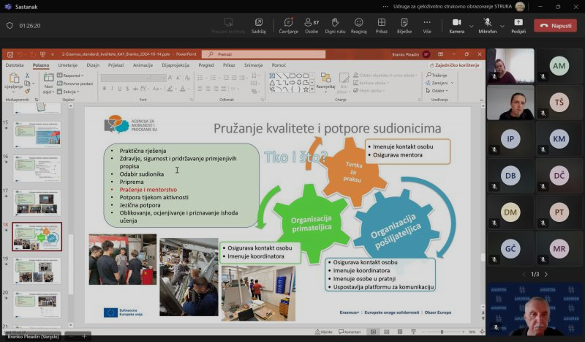Switch to the Umetanje ribbon tab
Viewport: 585px width, 342px height.
tap(68, 65)
